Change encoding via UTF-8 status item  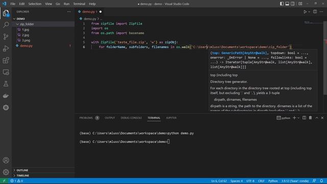(250, 181)
